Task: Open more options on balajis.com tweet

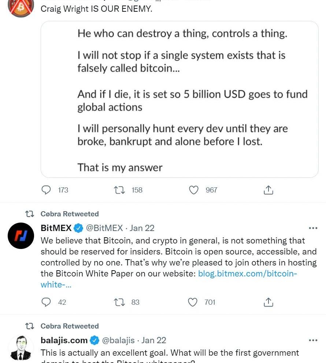Action: tap(313, 340)
